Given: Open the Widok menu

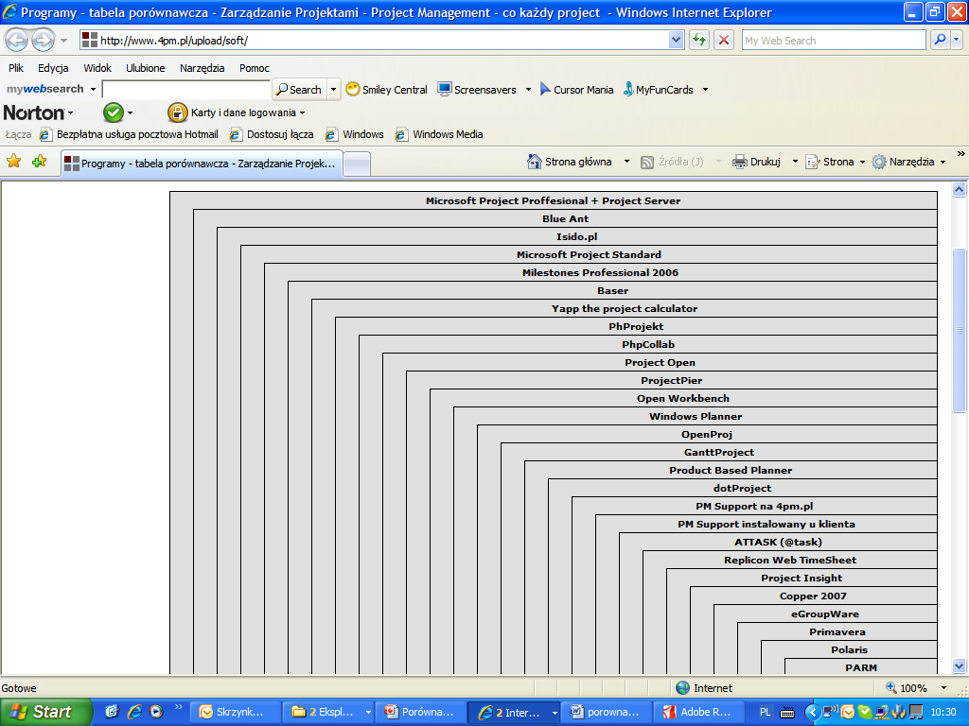Looking at the screenshot, I should click(97, 68).
